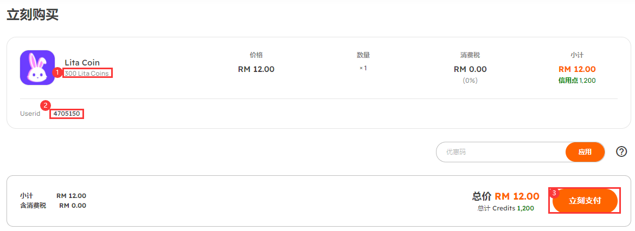Click the red number 1 annotation badge
Screen dimensions: 635x231
tap(58, 73)
